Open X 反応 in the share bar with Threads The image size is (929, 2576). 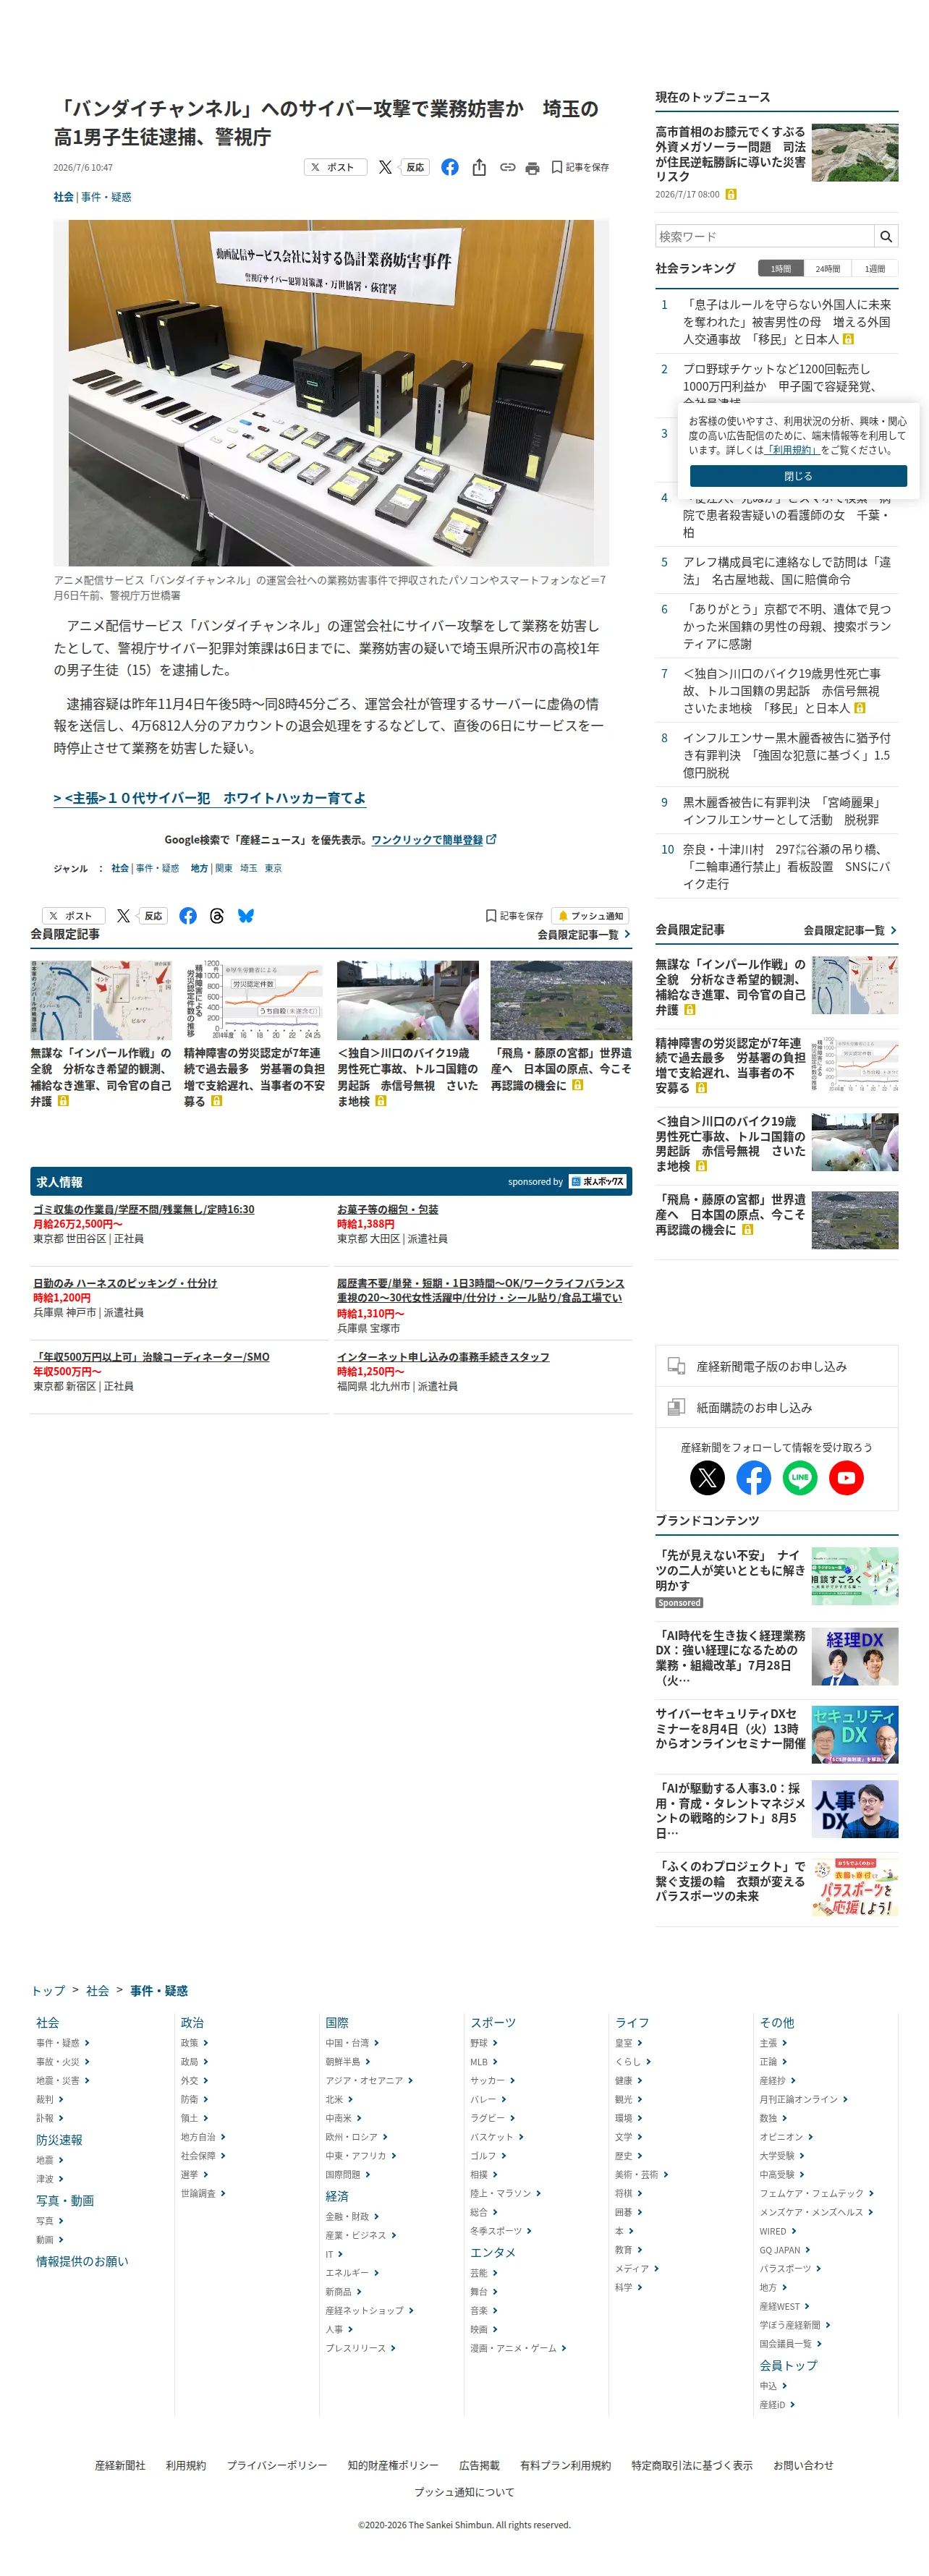pyautogui.click(x=141, y=916)
